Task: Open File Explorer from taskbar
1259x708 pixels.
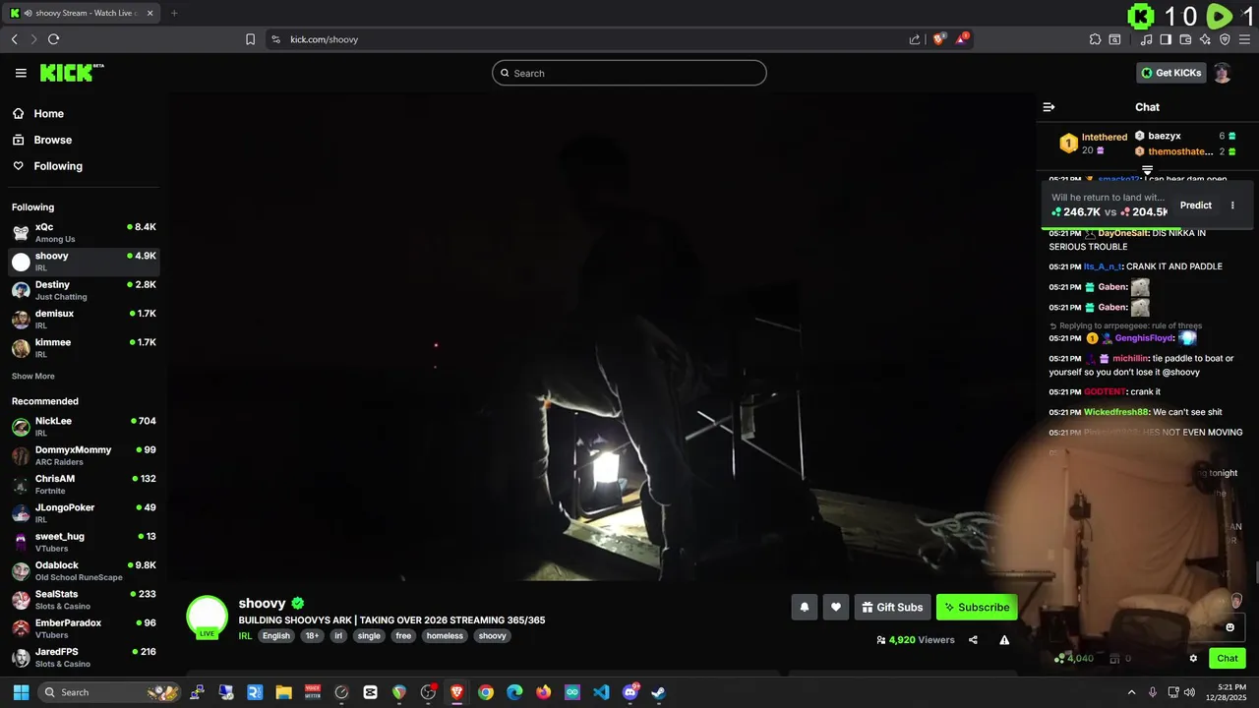Action: 283,692
